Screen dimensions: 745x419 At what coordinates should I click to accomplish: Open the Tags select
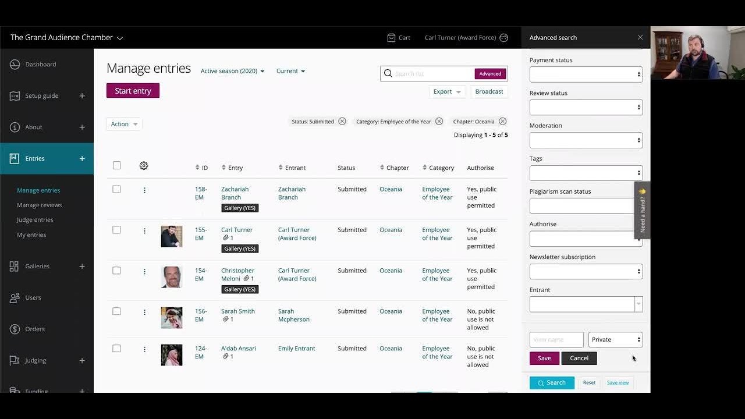[586, 173]
